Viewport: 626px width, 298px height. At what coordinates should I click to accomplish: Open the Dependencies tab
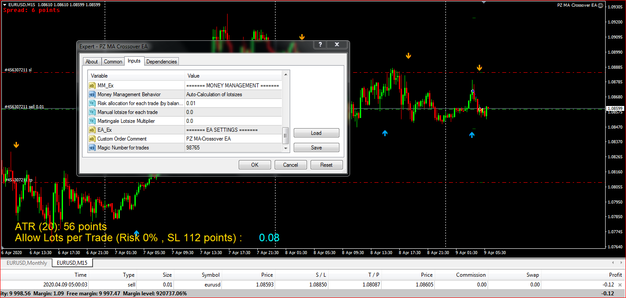tap(161, 62)
